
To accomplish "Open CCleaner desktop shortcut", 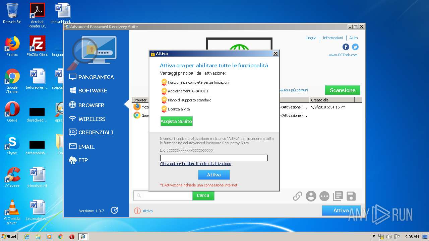I will pyautogui.click(x=12, y=177).
